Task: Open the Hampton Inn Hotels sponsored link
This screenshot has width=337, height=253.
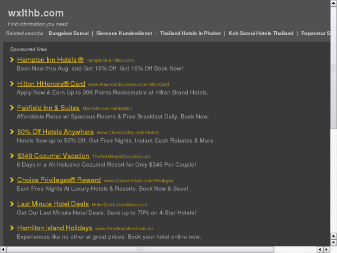Action: 50,60
